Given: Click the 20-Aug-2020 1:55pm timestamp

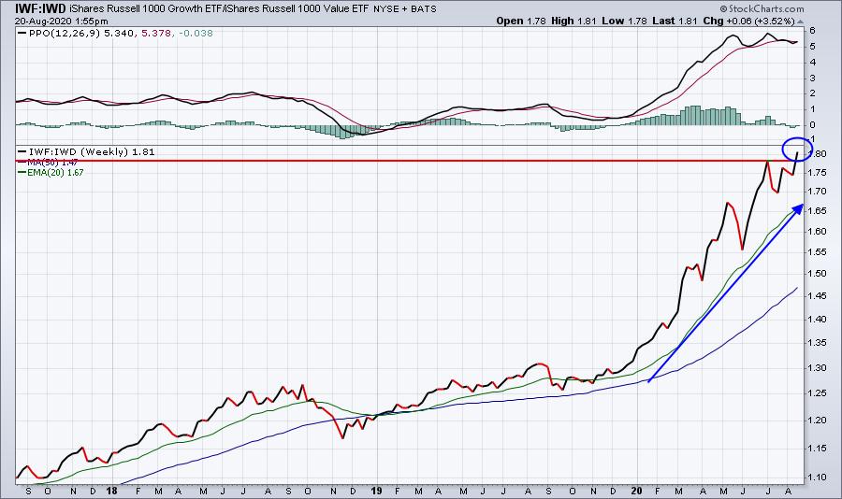Looking at the screenshot, I should click(x=61, y=21).
